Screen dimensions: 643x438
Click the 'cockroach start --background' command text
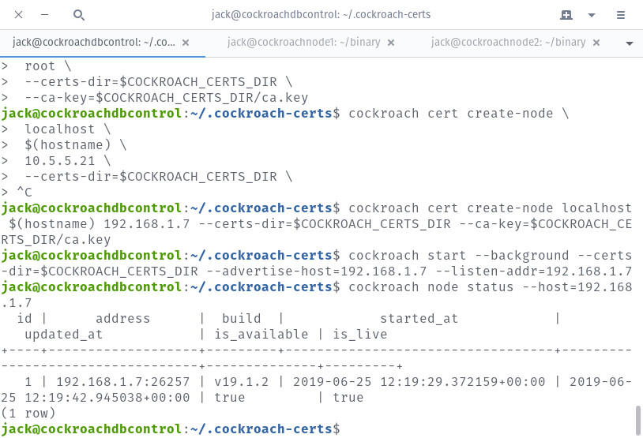coord(459,255)
